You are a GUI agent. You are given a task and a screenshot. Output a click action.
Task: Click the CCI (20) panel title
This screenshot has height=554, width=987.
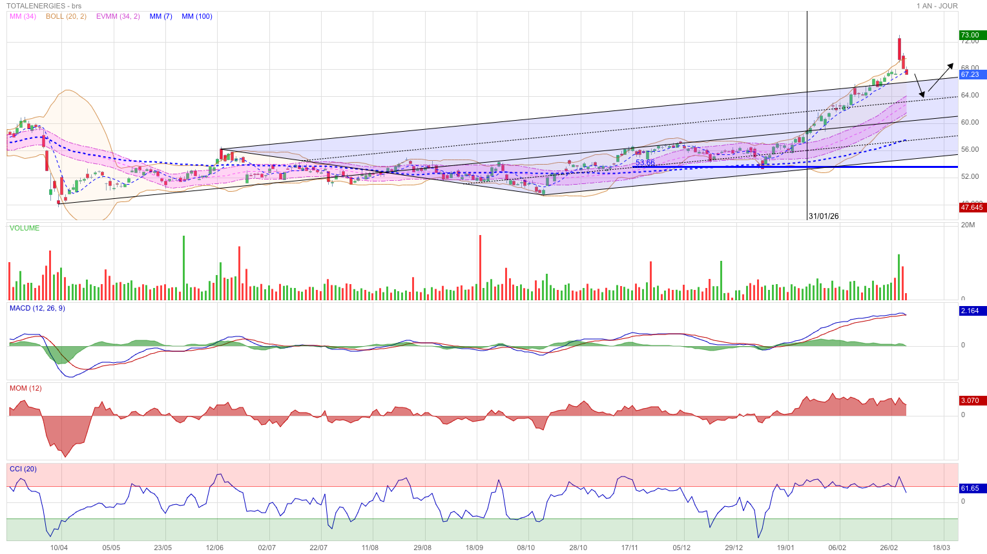coord(23,469)
